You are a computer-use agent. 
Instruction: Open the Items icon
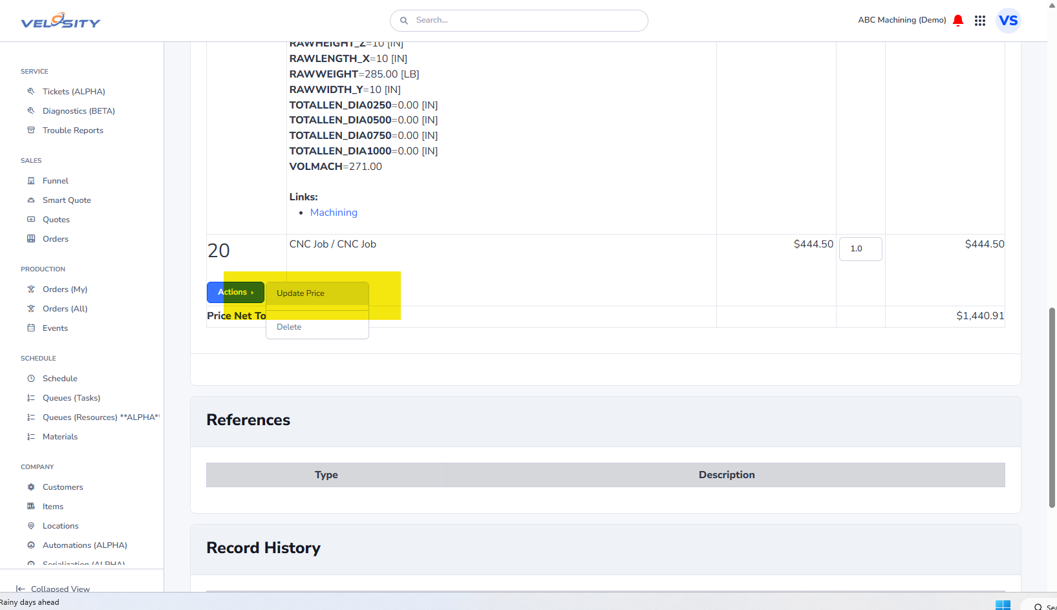(x=31, y=506)
